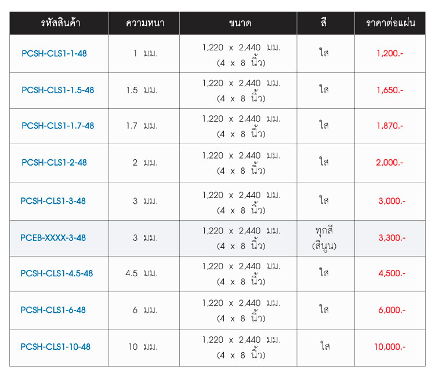Open product link PCSH-CLS1-6-48

[x=53, y=310]
